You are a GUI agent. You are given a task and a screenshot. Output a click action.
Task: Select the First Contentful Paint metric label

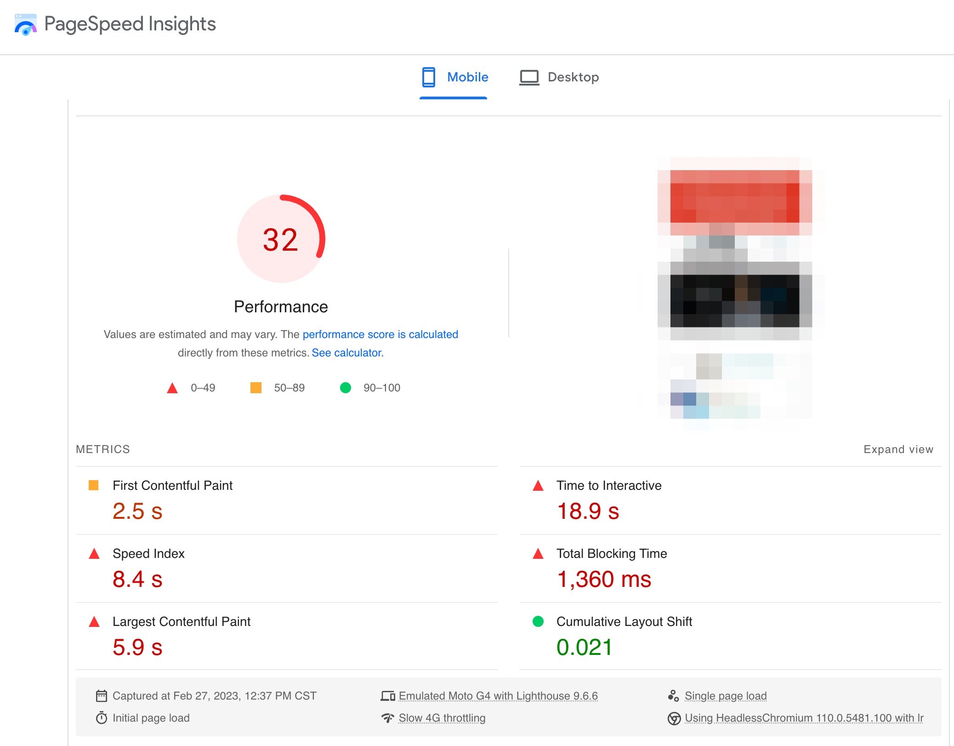point(173,486)
